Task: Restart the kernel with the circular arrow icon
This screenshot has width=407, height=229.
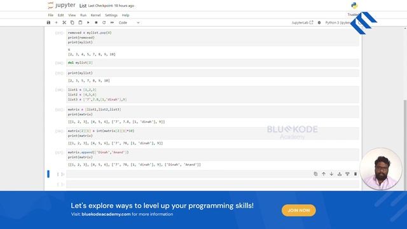Action: coord(104,23)
